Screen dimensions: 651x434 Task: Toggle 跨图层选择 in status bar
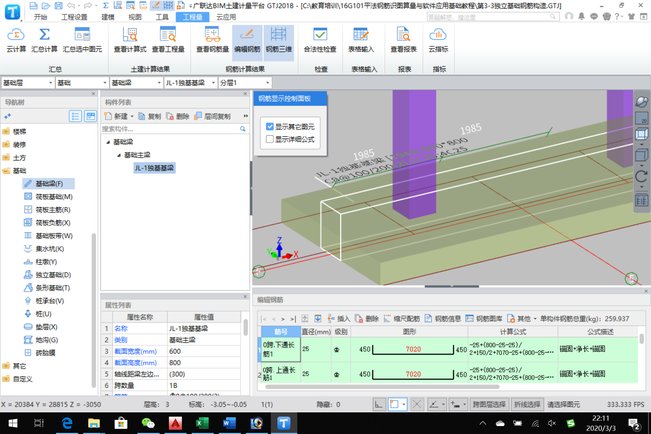pyautogui.click(x=489, y=404)
